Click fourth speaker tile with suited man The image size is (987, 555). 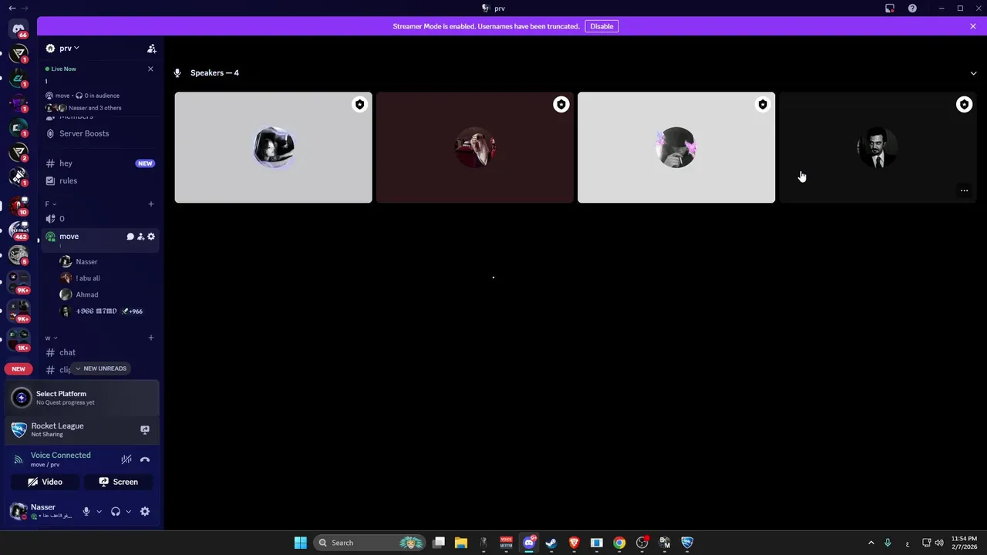point(878,147)
